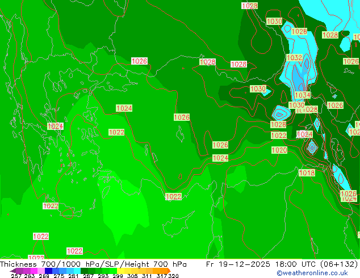This screenshot has width=360, height=278.
Task: Click the legend value 293
Action: point(103,276)
